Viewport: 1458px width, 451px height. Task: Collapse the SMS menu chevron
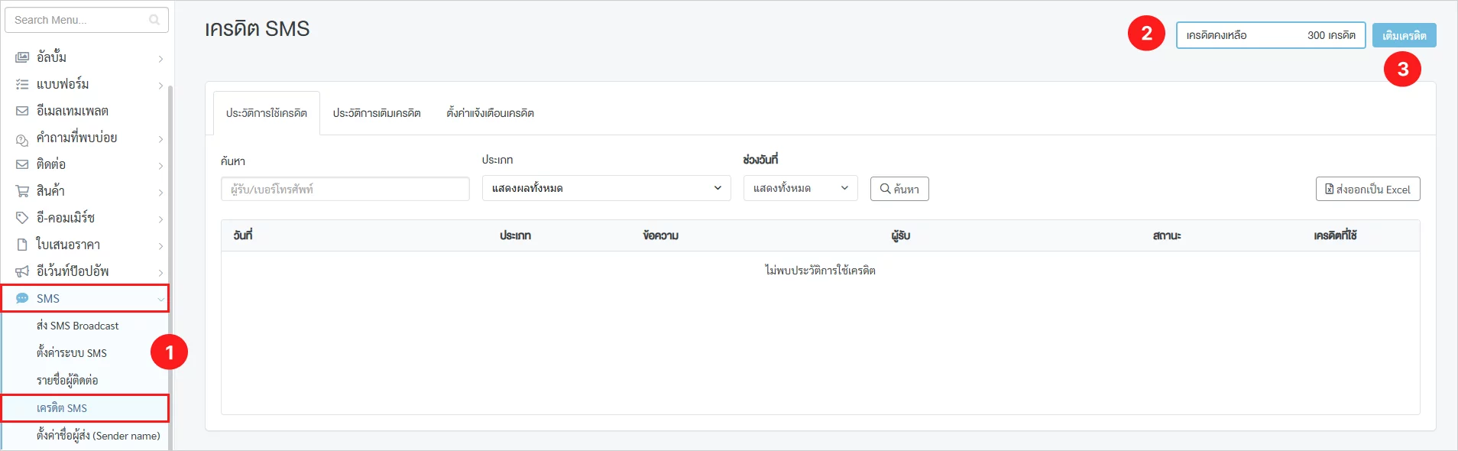[160, 299]
